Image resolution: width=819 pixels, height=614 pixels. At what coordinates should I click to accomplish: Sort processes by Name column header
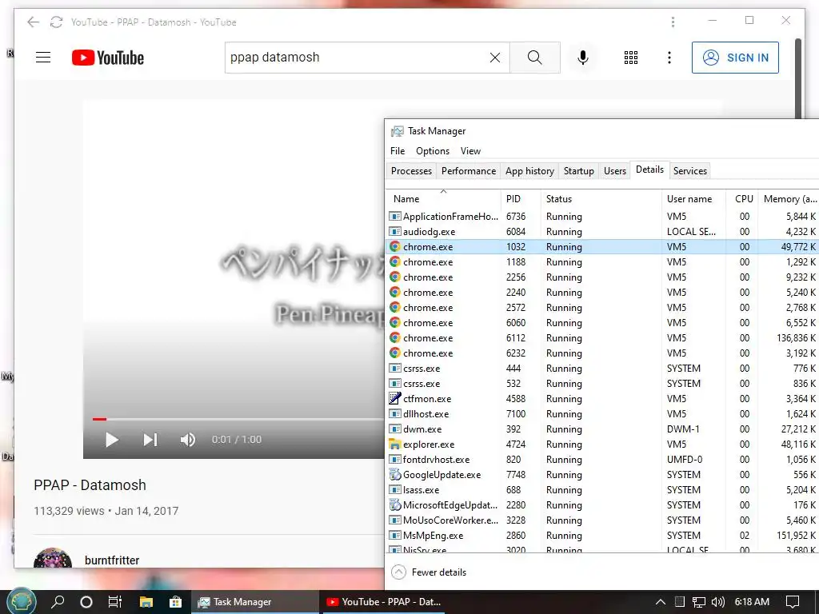click(443, 198)
